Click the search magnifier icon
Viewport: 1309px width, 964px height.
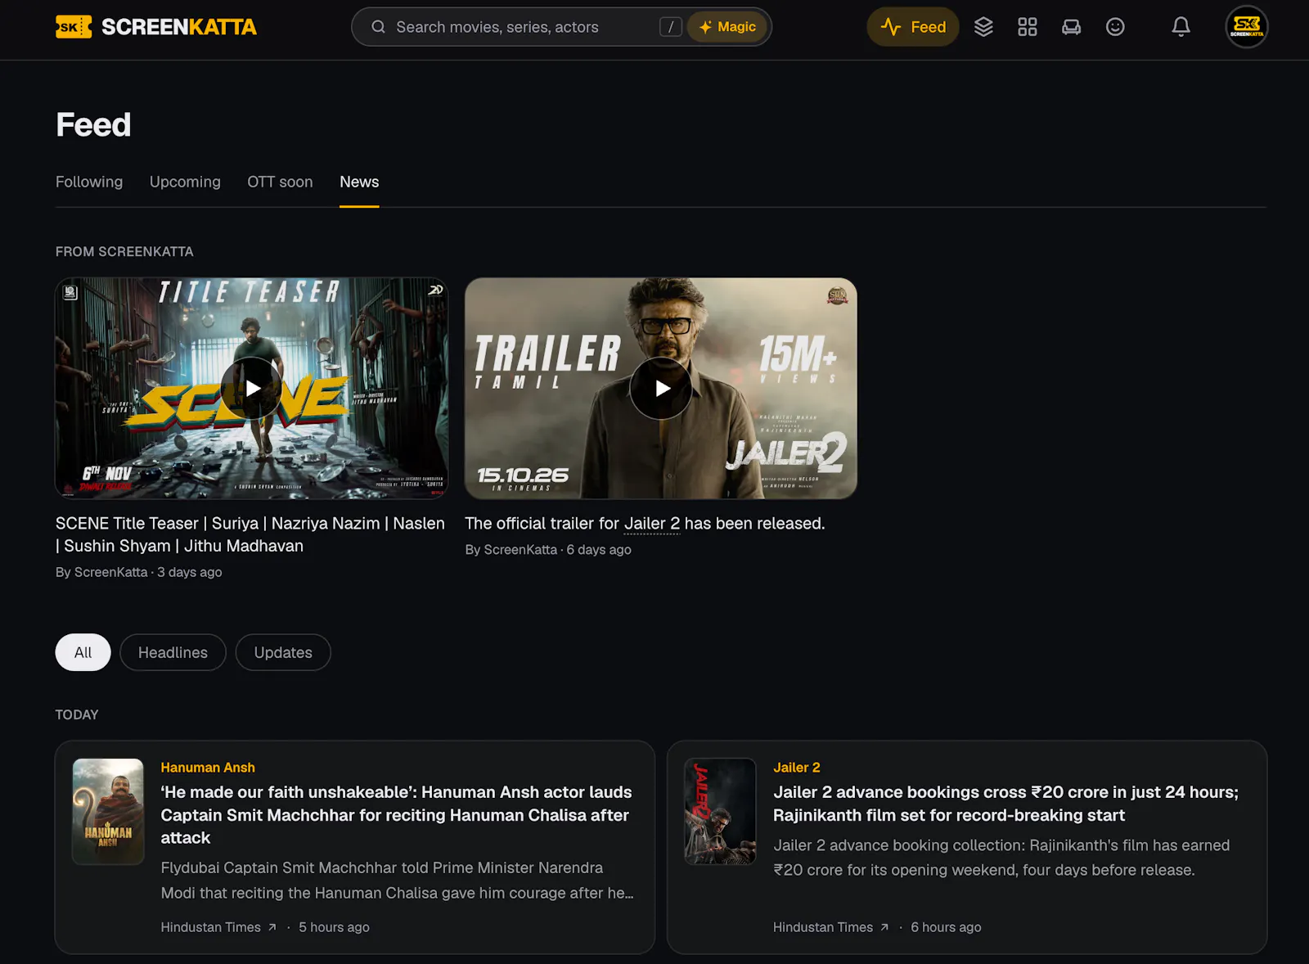[x=378, y=27]
